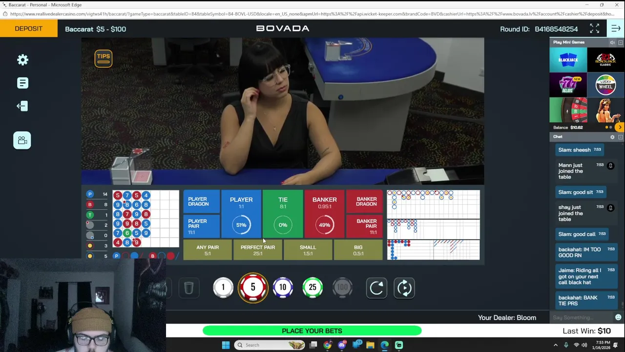Bet on BIG 0.5:1
The width and height of the screenshot is (625, 352).
pos(358,250)
